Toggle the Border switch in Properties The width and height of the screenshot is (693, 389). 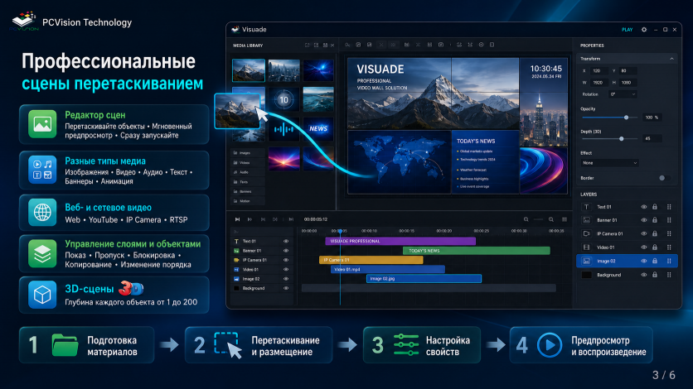pos(664,178)
